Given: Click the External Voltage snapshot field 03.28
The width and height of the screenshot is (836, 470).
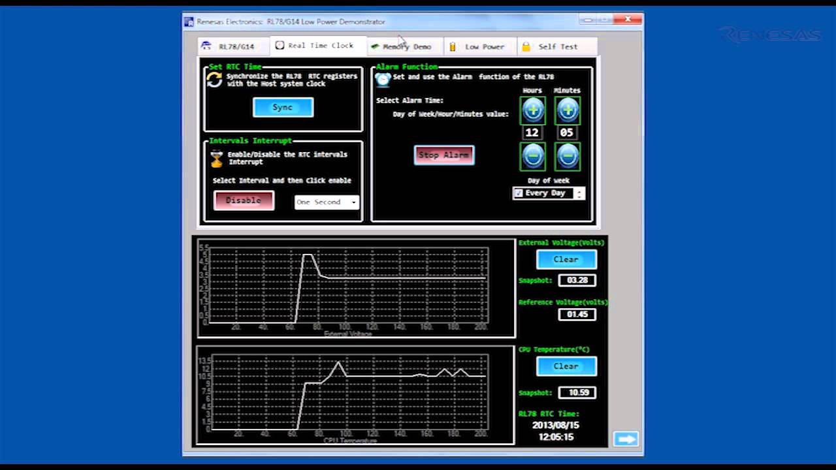Looking at the screenshot, I should (577, 280).
